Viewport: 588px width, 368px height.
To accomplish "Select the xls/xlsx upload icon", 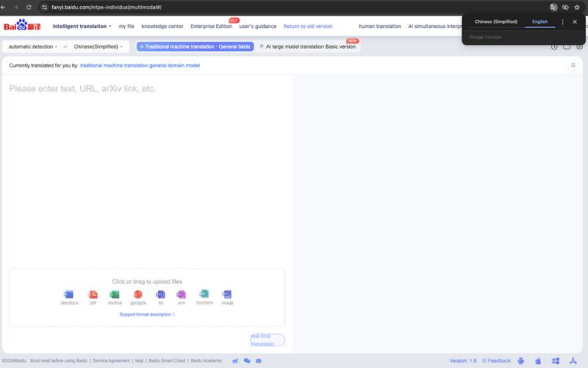I will click(x=115, y=294).
